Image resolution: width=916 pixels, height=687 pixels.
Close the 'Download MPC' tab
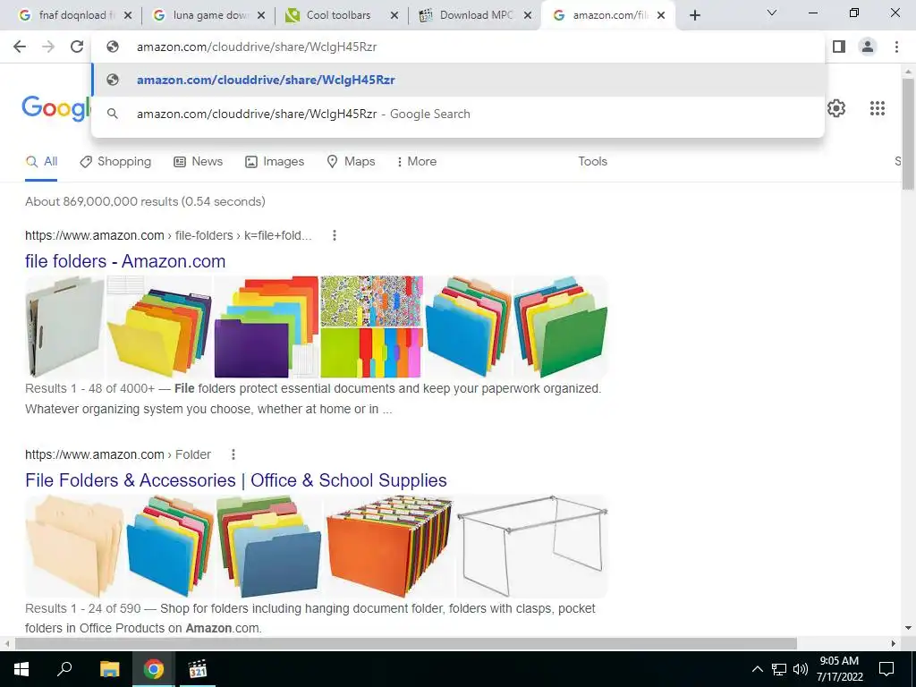pos(528,16)
